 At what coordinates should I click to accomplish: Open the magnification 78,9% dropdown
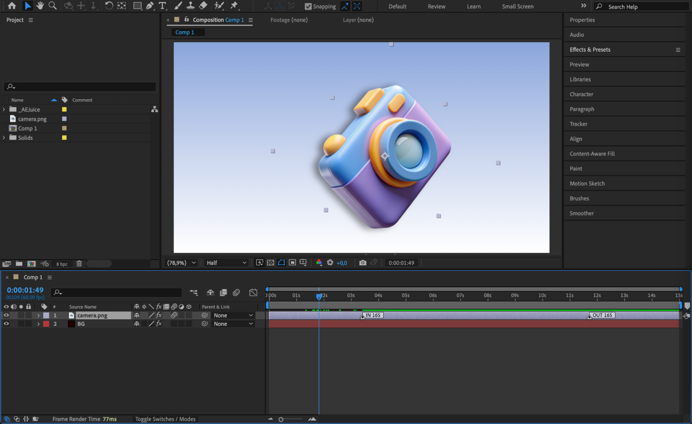182,263
